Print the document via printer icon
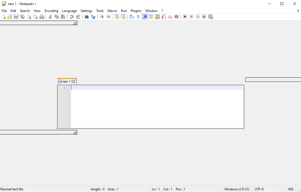This screenshot has height=192, width=301. (x=42, y=17)
